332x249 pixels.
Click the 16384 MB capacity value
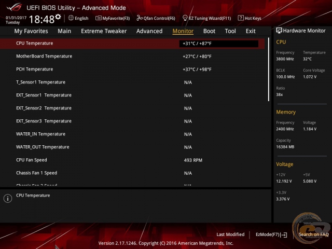click(x=285, y=147)
